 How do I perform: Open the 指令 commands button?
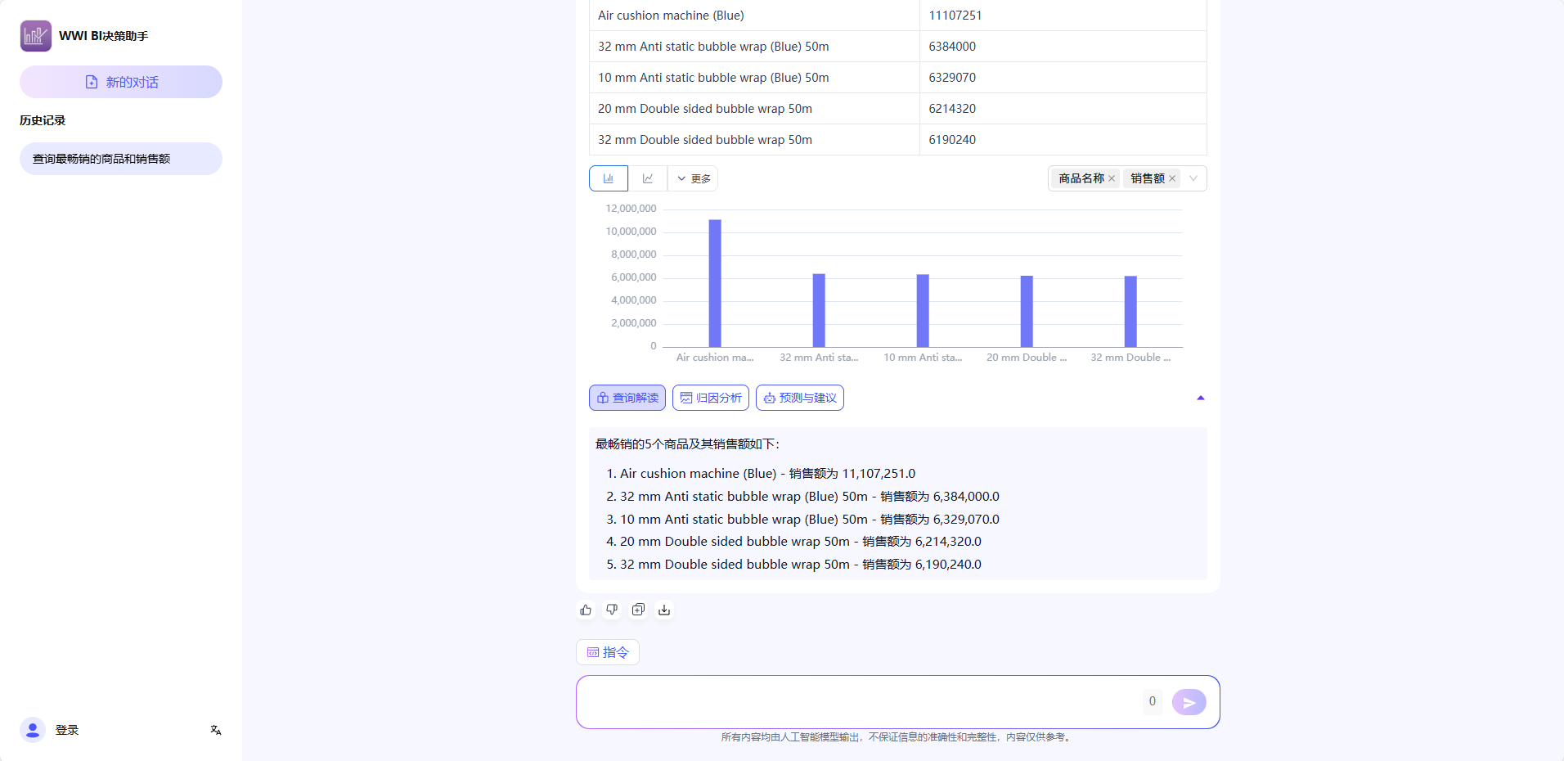pyautogui.click(x=608, y=652)
